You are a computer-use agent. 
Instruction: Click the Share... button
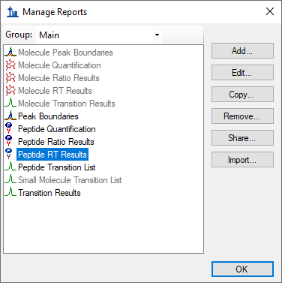coord(242,138)
